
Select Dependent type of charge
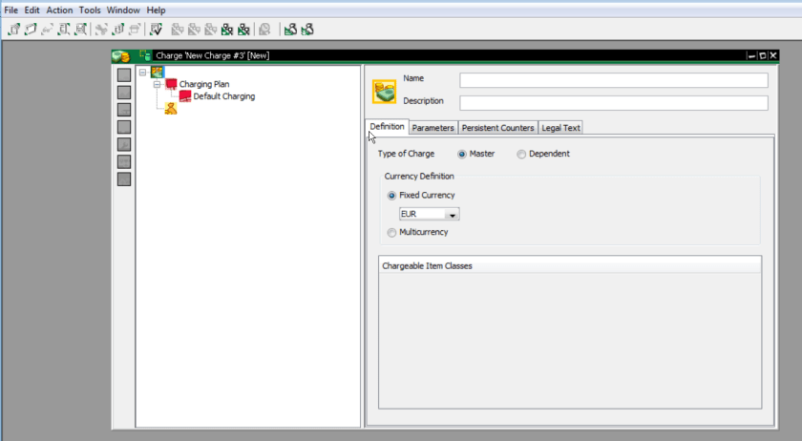click(521, 154)
